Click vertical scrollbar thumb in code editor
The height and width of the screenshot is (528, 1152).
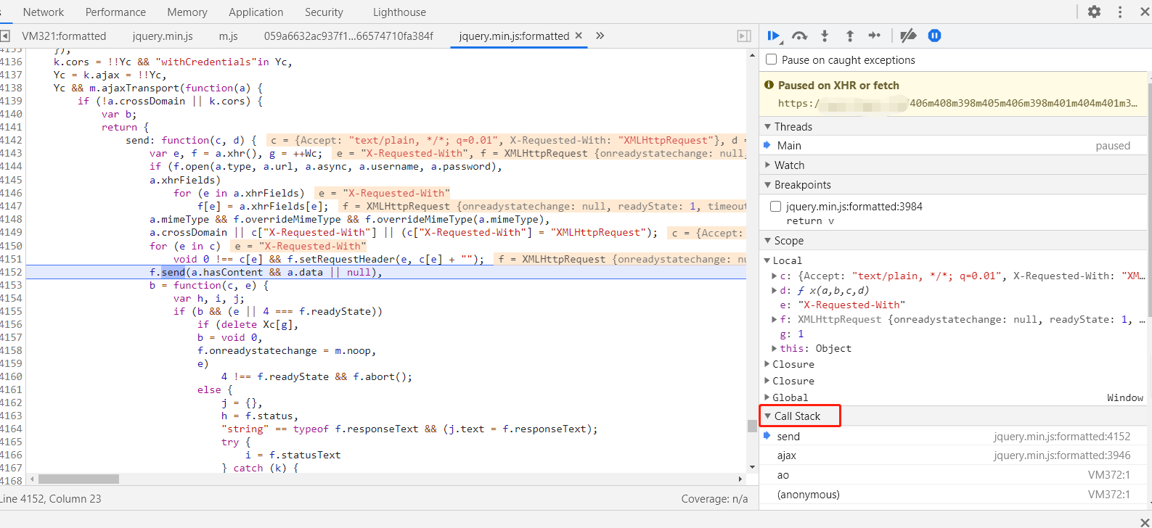pyautogui.click(x=752, y=426)
